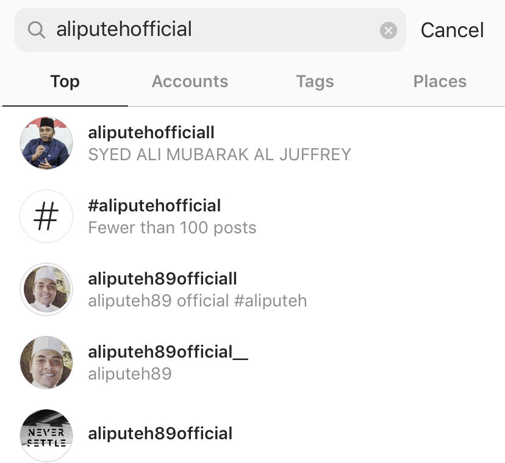Click the search magnifier icon
This screenshot has height=463, width=505.
pyautogui.click(x=37, y=30)
